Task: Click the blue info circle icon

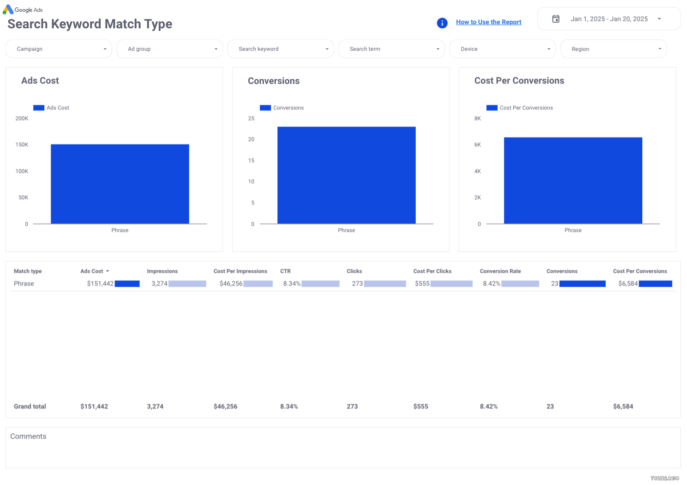Action: pyautogui.click(x=442, y=23)
